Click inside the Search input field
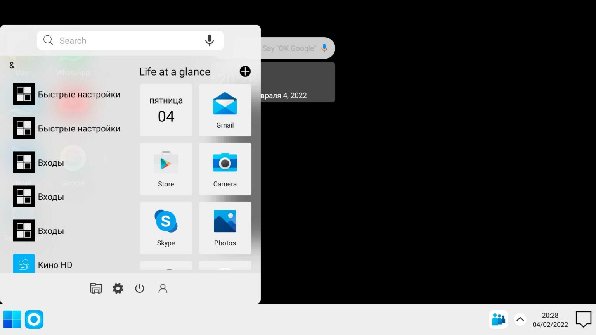This screenshot has width=596, height=335. pos(116,40)
